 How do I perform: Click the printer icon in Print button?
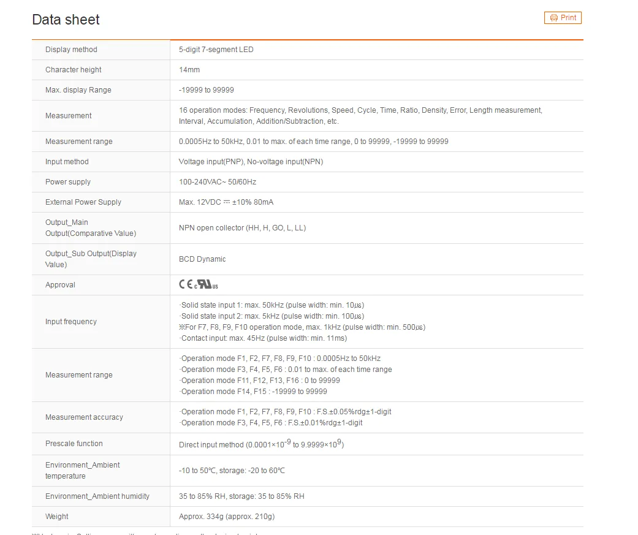coord(554,18)
